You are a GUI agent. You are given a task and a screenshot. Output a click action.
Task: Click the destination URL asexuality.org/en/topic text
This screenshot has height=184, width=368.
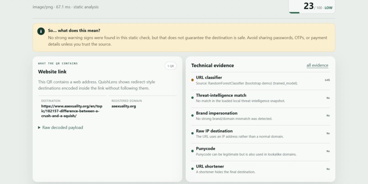pos(72,111)
